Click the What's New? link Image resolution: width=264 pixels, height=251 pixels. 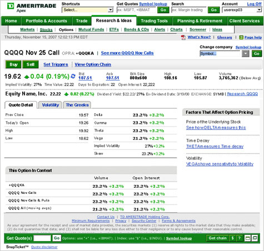click(x=199, y=37)
